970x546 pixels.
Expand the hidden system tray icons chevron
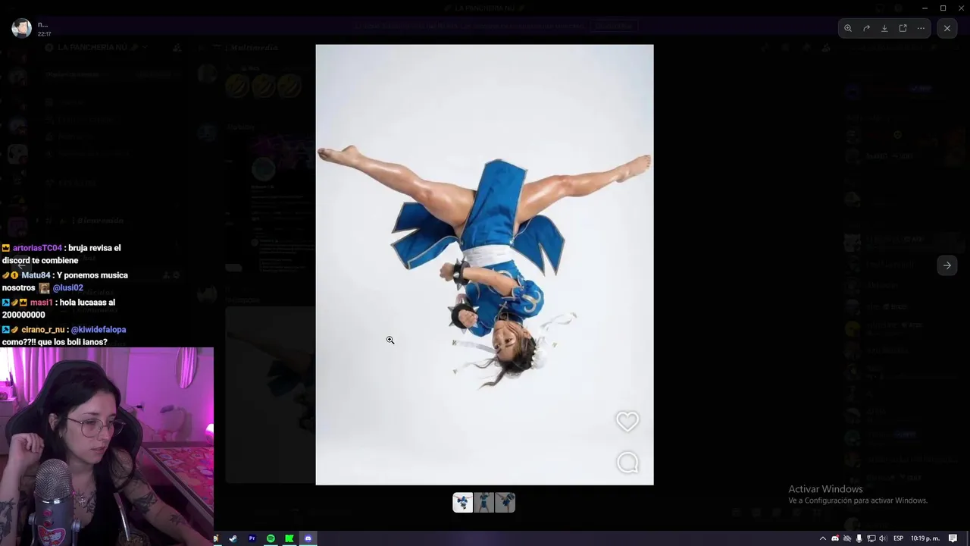[823, 538]
